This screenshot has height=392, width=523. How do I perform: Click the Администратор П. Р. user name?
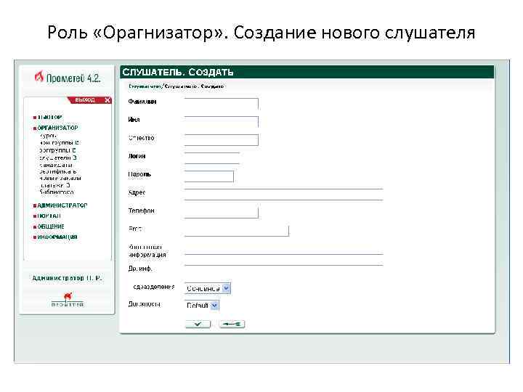68,278
